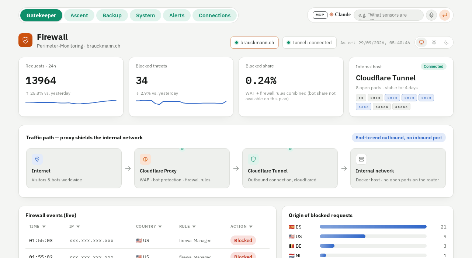Click the firewallManaged rule in the 01:55:03 row
This screenshot has width=472, height=258.
[195, 241]
